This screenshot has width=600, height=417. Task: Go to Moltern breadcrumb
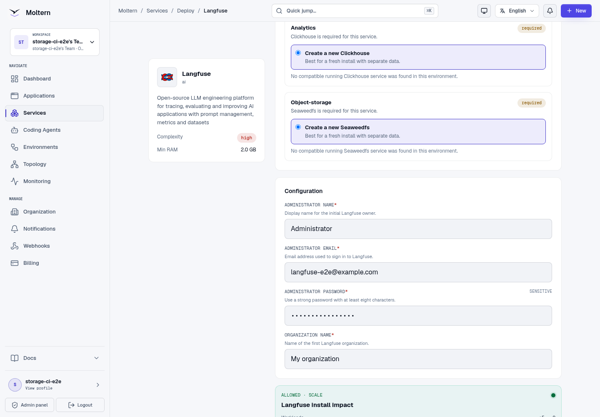point(127,11)
